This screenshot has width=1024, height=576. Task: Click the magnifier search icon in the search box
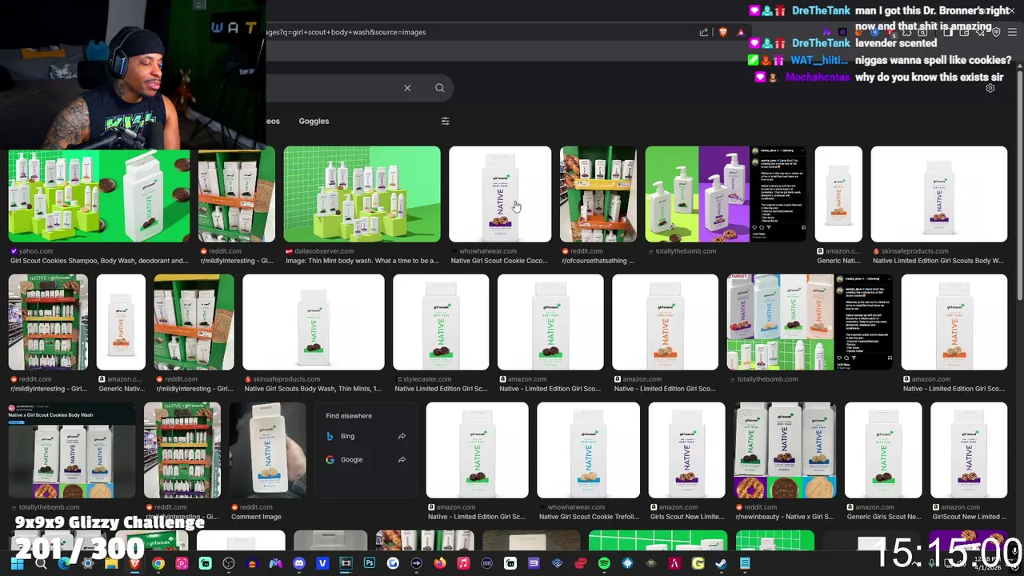[x=439, y=88]
